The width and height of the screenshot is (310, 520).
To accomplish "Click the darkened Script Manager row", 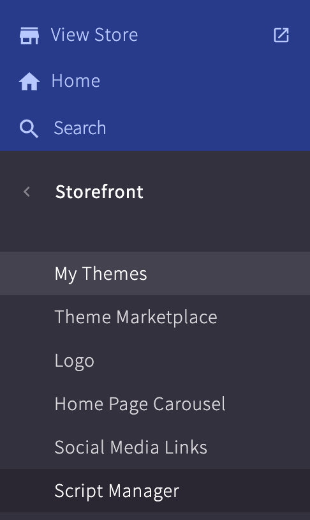I will point(155,491).
